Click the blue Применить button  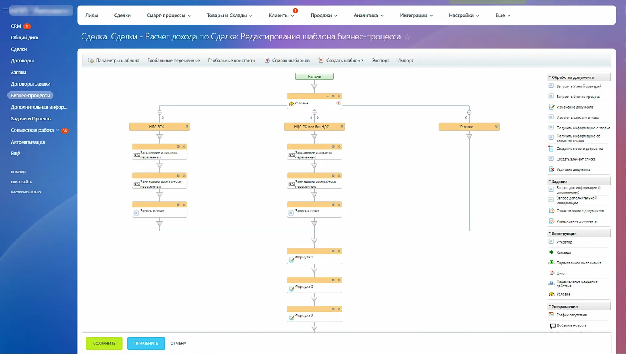(x=146, y=343)
